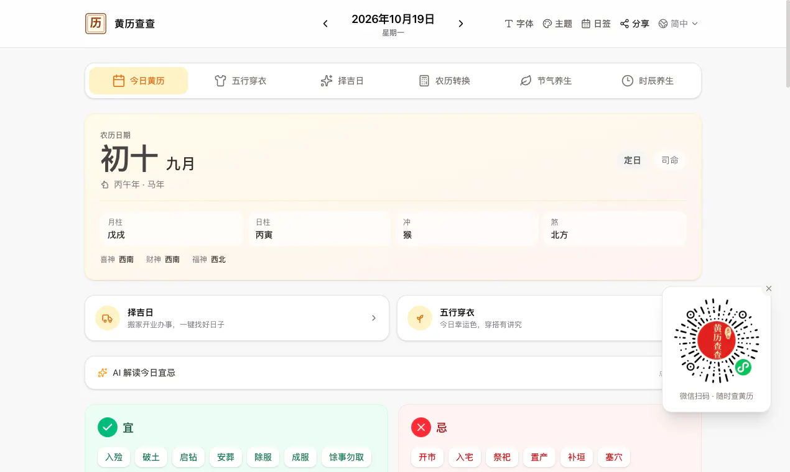Click the 入宅 tag under 忌
Viewport: 790px width, 472px height.
click(465, 457)
